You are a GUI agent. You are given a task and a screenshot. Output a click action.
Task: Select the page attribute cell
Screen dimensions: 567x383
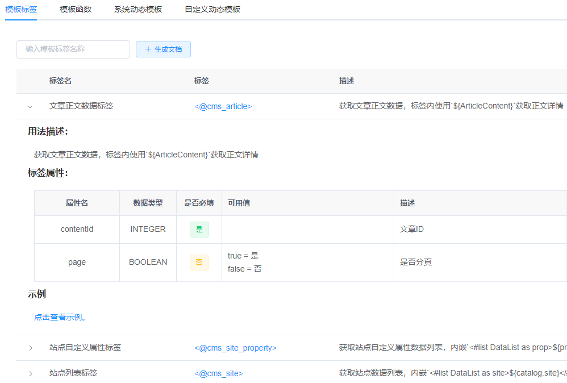click(77, 263)
